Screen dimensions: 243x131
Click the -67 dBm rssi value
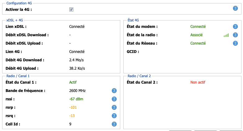(x=76, y=99)
